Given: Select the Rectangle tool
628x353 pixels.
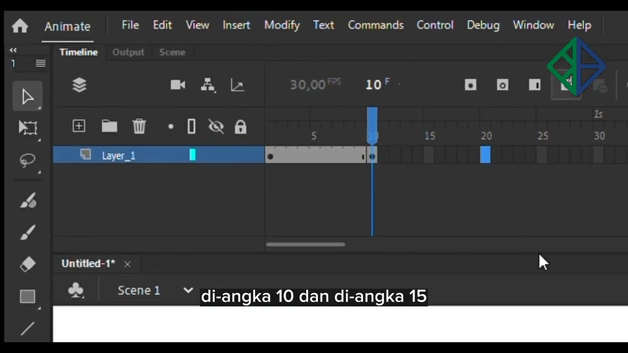Looking at the screenshot, I should click(27, 297).
